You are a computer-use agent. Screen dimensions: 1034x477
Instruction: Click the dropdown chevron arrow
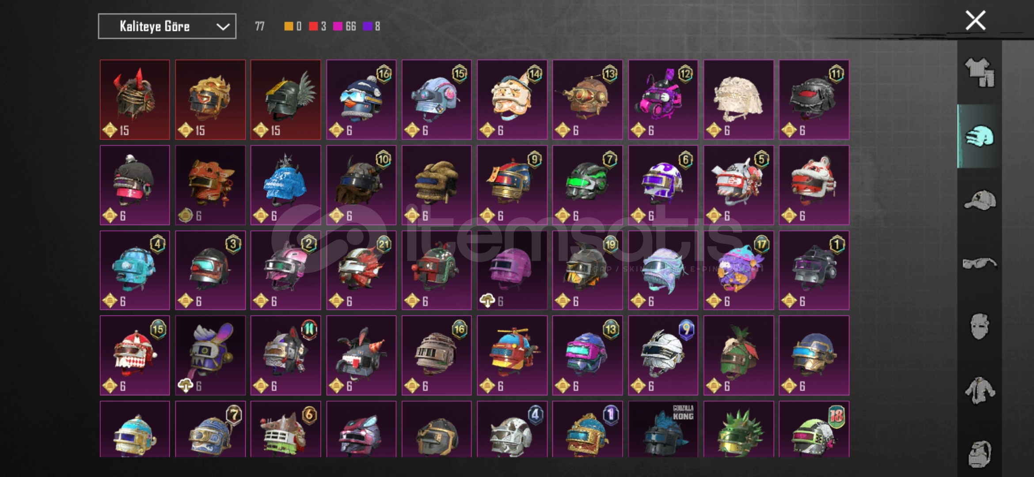click(x=223, y=27)
